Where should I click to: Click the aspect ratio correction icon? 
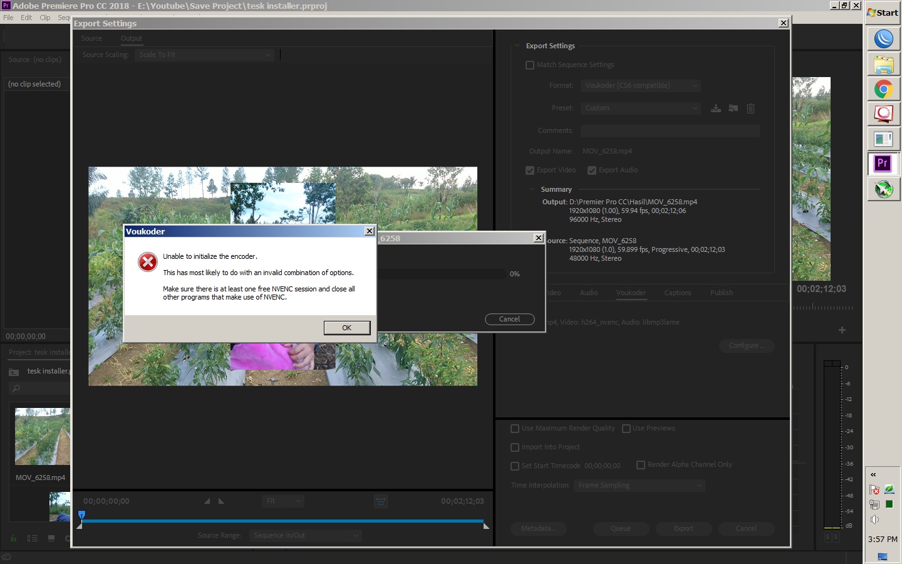(380, 501)
